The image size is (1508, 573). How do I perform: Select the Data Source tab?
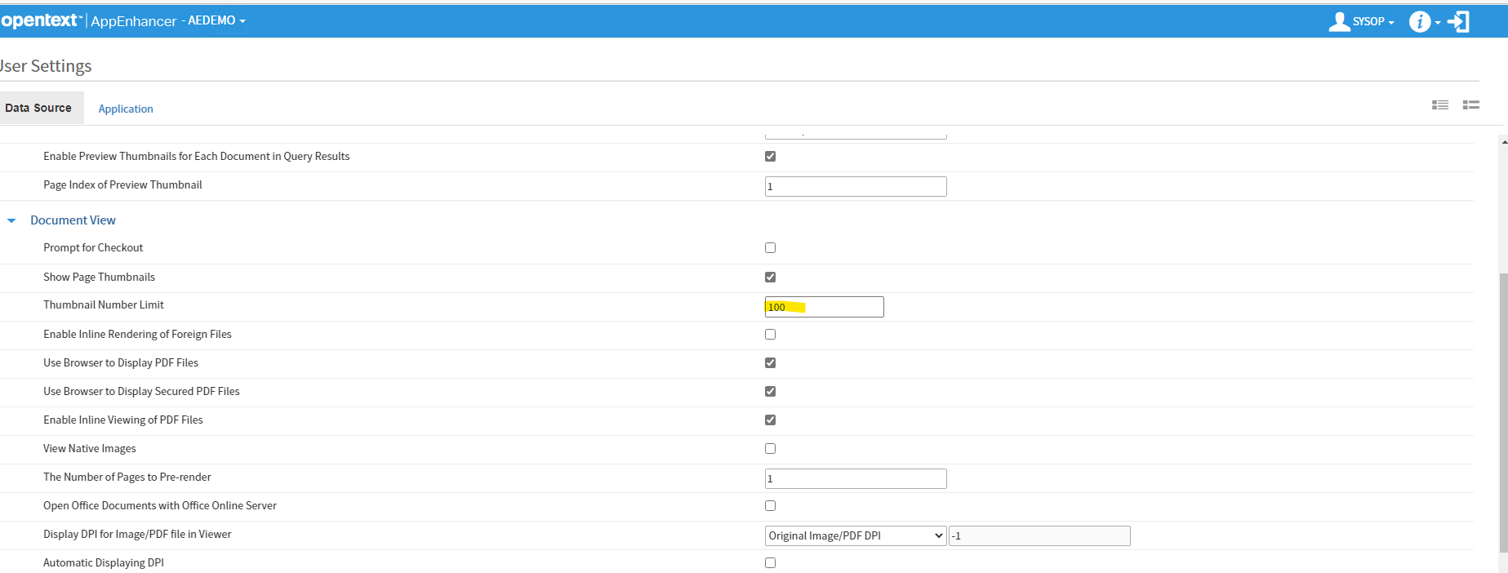38,108
